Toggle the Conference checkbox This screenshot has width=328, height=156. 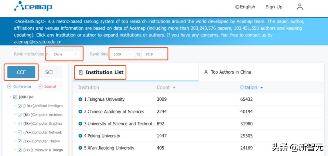point(9,86)
